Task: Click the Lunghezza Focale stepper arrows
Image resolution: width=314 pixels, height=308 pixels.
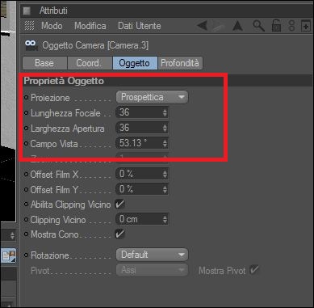Action: (x=165, y=112)
